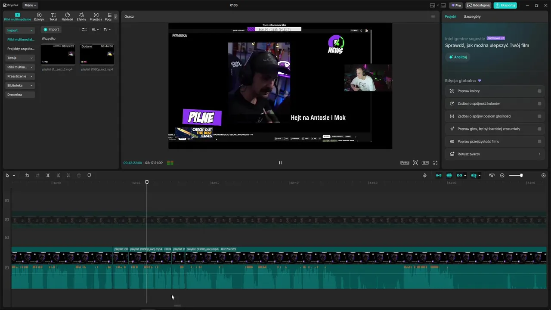
Task: Click the timeline zoom-to-fit icon
Action: 492,175
